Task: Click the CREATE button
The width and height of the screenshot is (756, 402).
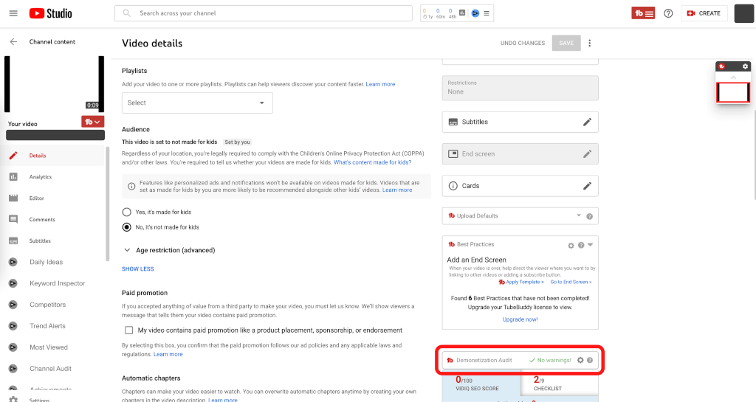Action: coord(704,13)
